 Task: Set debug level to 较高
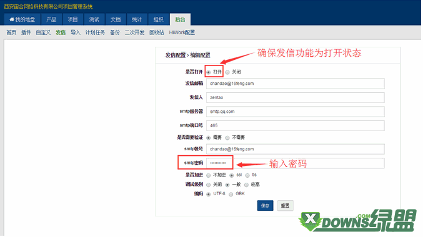click(246, 185)
